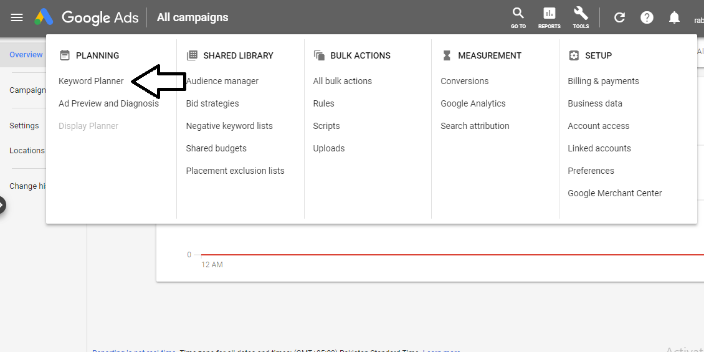Viewport: 704px width, 352px height.
Task: Open Billing & payments
Action: click(604, 81)
